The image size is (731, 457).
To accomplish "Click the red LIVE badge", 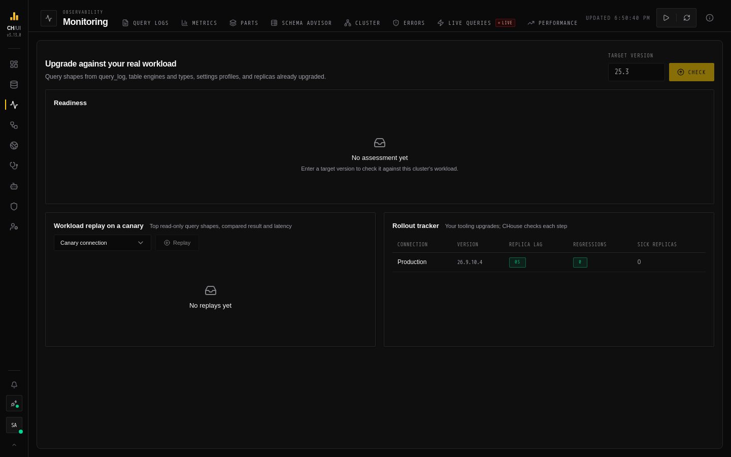I will click(x=505, y=23).
